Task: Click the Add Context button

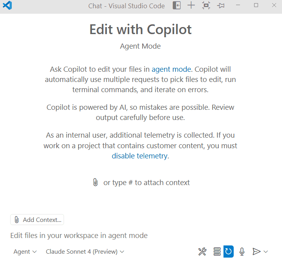Action: [37, 220]
